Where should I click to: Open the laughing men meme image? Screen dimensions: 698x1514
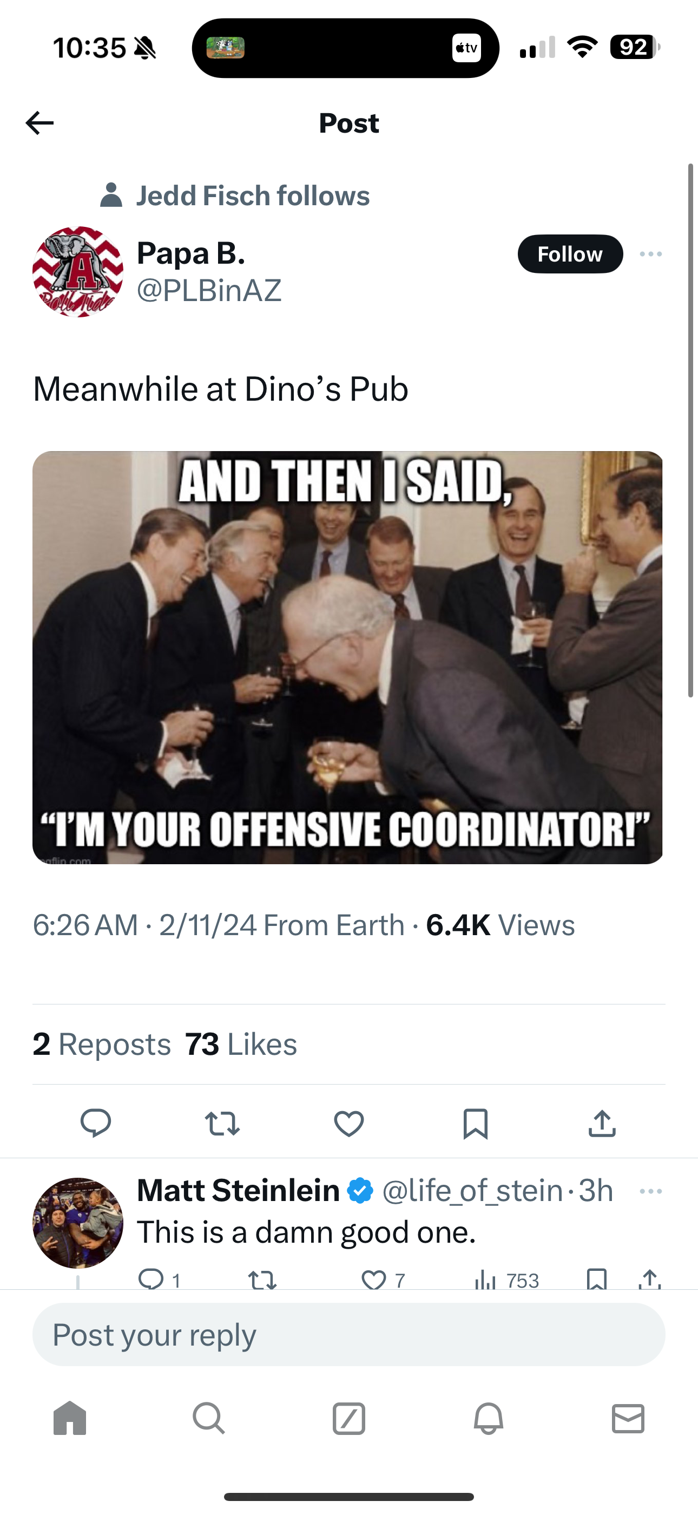(x=348, y=657)
